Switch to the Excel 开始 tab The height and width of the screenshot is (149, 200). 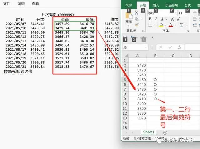point(143,5)
